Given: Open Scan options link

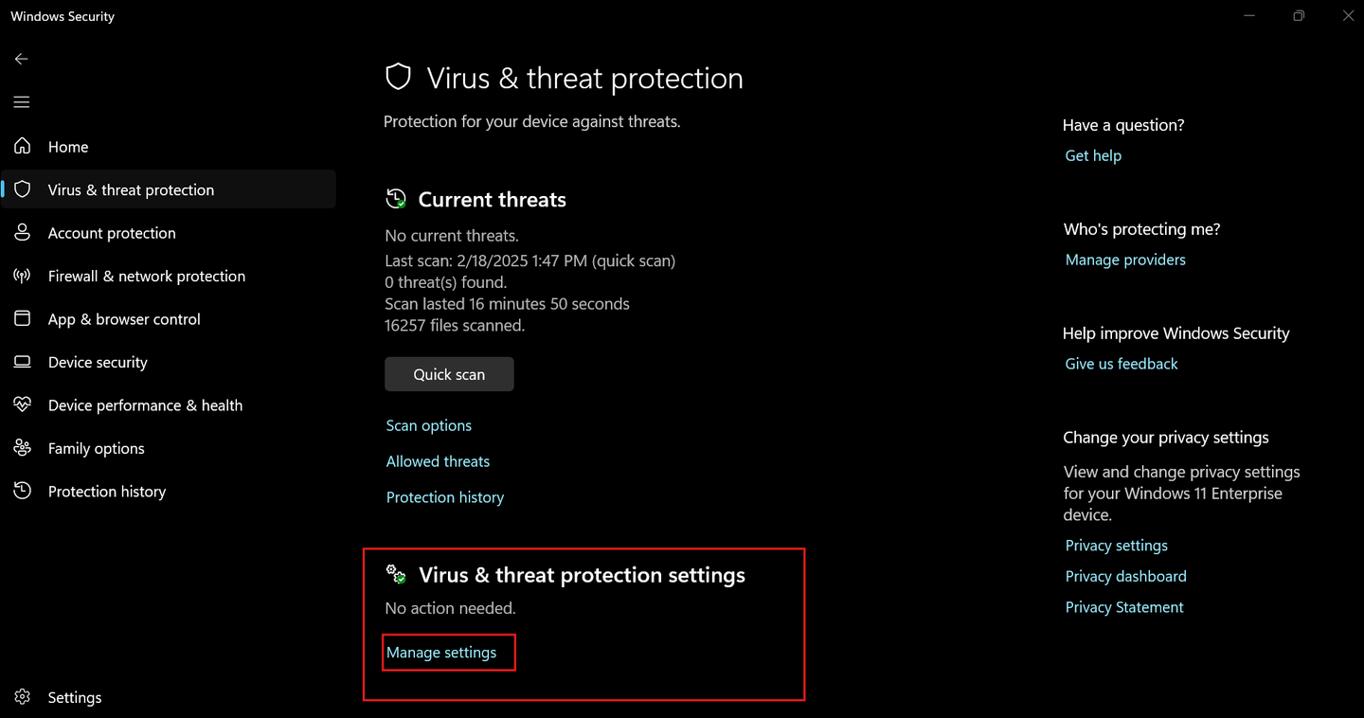Looking at the screenshot, I should (x=428, y=425).
